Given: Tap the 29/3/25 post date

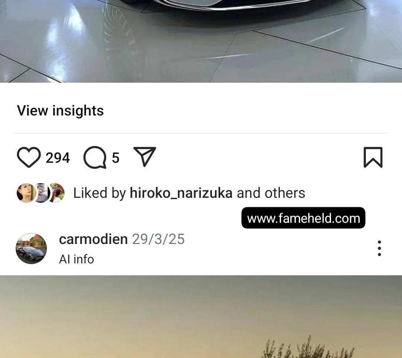Looking at the screenshot, I should 158,239.
